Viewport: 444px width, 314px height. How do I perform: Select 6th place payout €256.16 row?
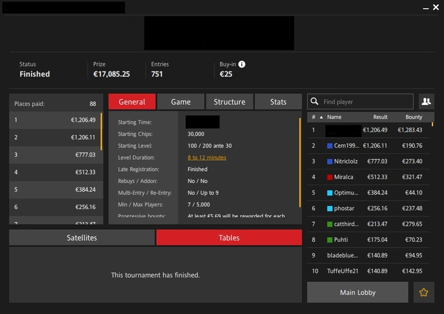[x=55, y=207]
